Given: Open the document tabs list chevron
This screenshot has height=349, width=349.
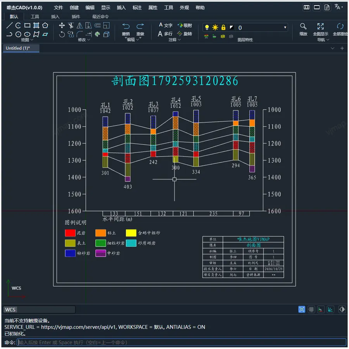Looking at the screenshot, I should point(332,48).
